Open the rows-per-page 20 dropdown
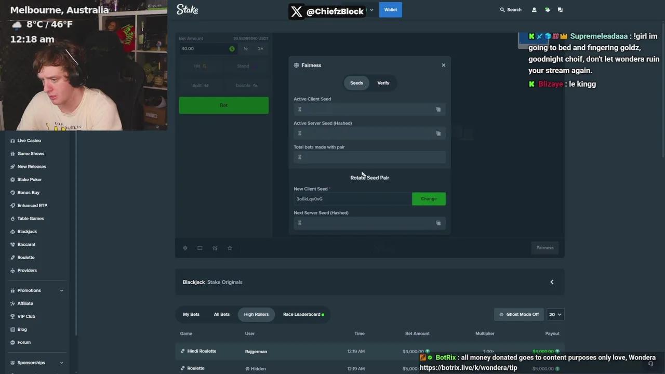Screen dimensions: 665x374 coord(555,314)
